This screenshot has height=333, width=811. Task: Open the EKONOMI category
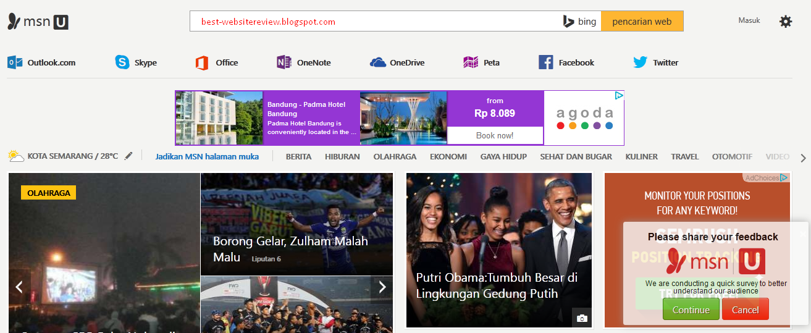click(x=448, y=157)
